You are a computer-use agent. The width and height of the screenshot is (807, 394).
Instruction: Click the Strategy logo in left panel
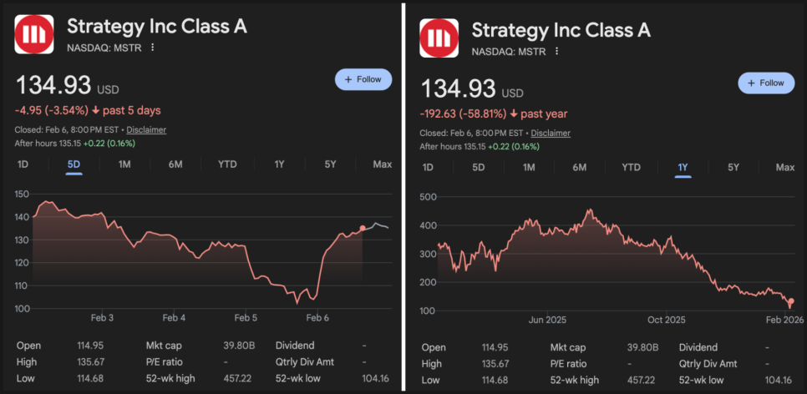[34, 35]
